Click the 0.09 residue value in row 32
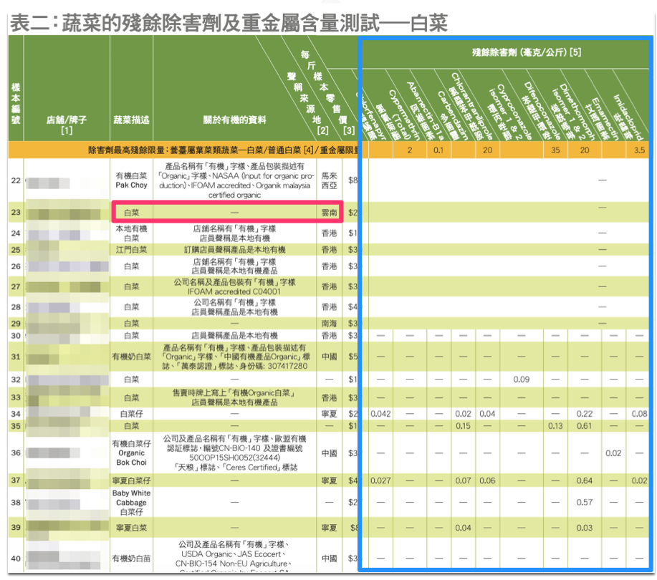 tap(521, 379)
